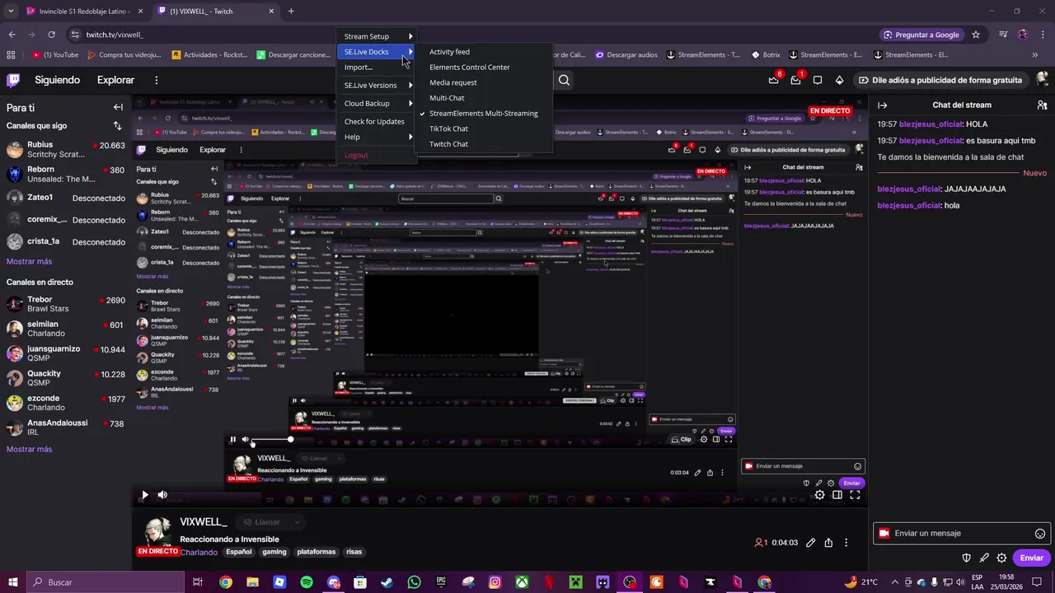
Task: Open the Chrome tab search dropdown
Action: pyautogui.click(x=12, y=11)
